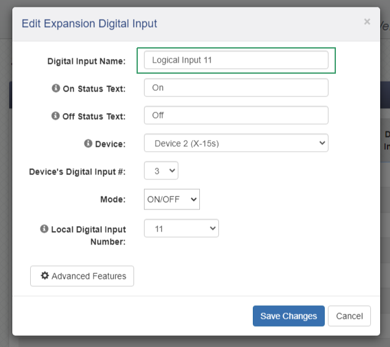Click info icon beside On Status Text

(x=57, y=88)
